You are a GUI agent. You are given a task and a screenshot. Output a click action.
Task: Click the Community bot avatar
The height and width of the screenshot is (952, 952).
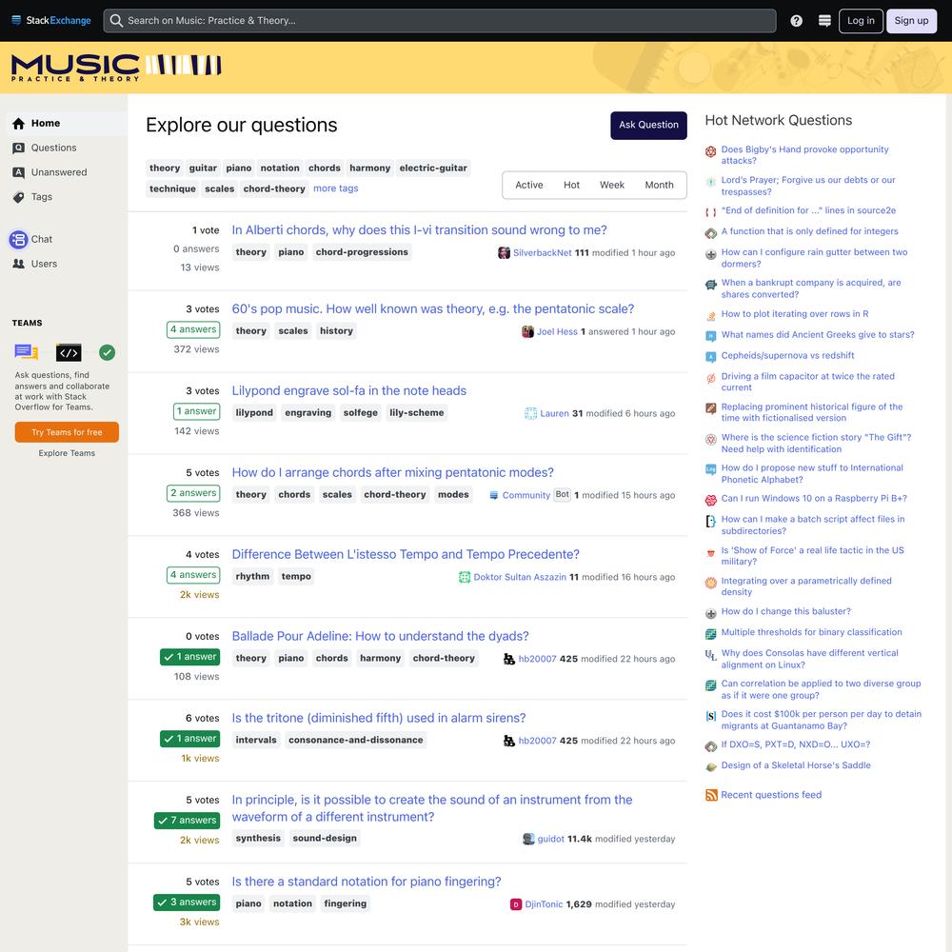pos(493,495)
